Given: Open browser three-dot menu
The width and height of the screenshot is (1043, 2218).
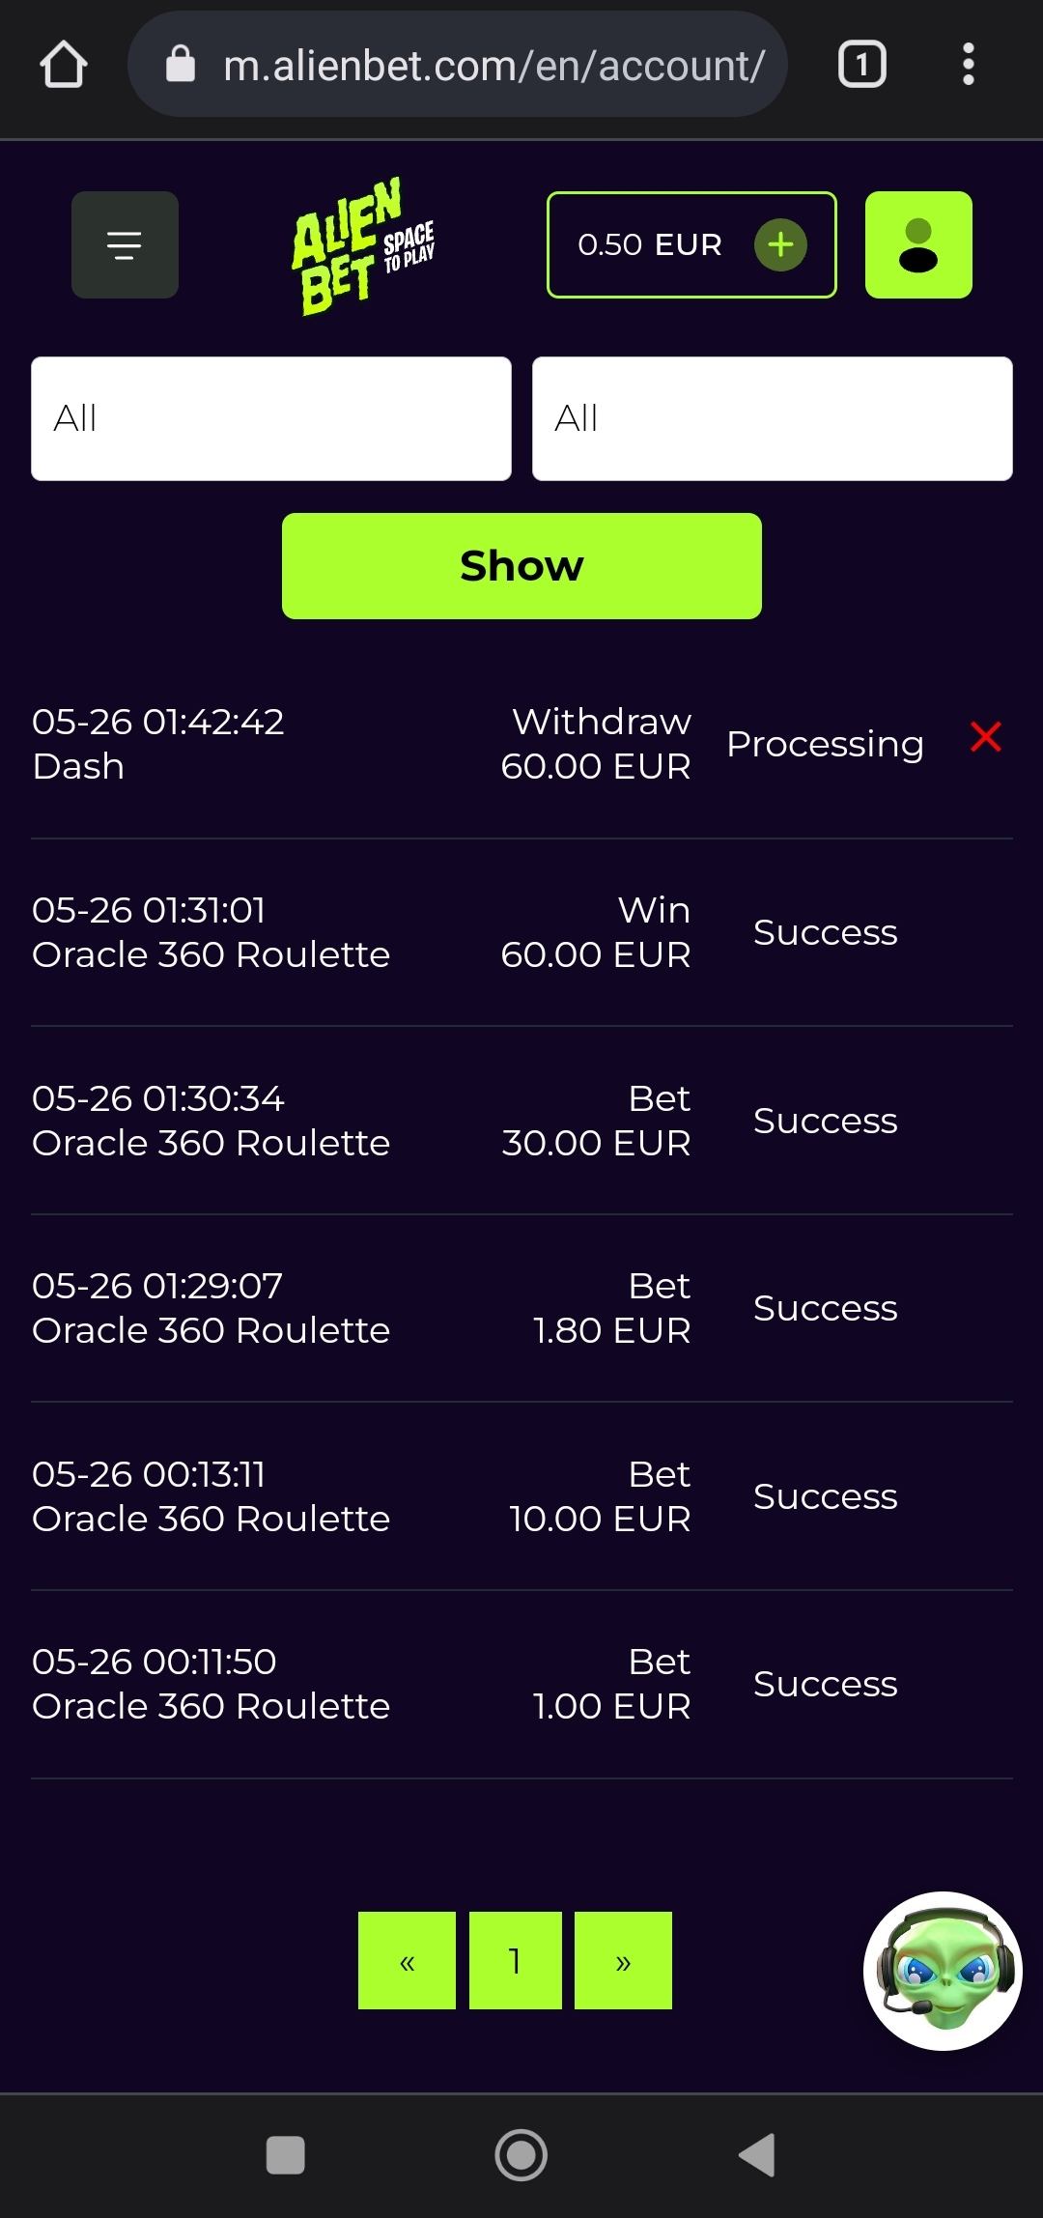Looking at the screenshot, I should point(968,66).
